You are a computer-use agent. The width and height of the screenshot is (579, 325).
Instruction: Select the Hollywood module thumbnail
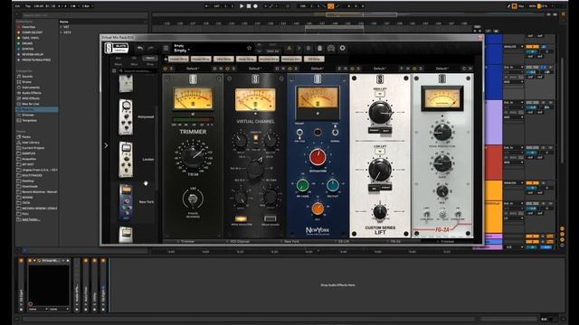point(126,117)
